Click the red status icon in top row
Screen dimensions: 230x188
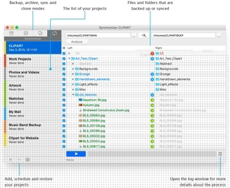tap(152, 53)
